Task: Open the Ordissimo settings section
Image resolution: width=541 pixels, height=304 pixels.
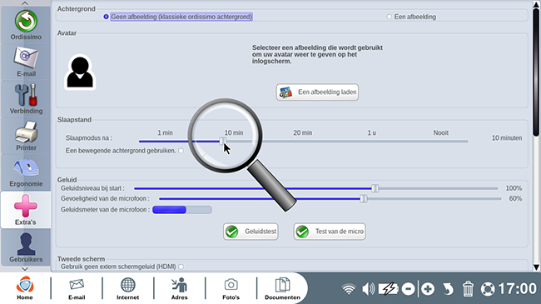Action: 26,25
